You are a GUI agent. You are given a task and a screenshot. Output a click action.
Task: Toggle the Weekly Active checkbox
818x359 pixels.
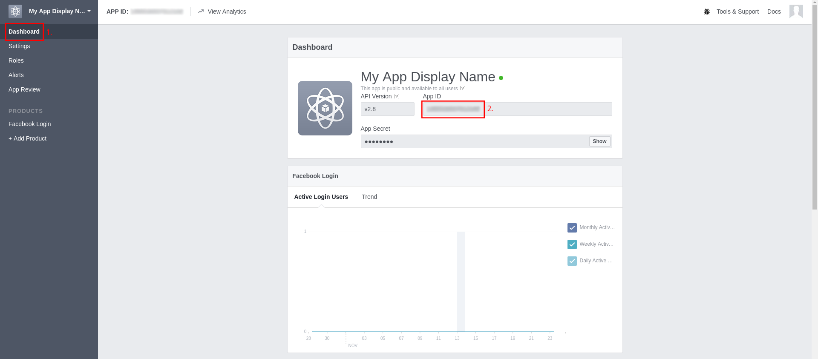572,244
